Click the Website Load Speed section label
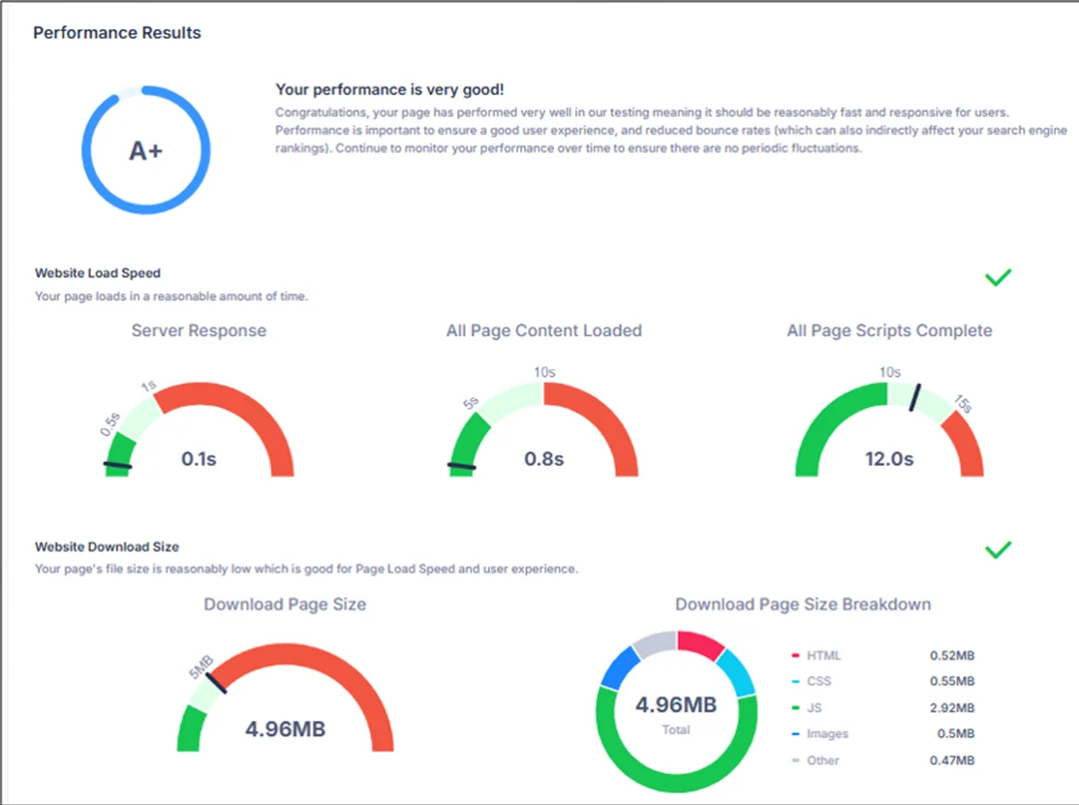Image resolution: width=1079 pixels, height=805 pixels. (x=98, y=273)
